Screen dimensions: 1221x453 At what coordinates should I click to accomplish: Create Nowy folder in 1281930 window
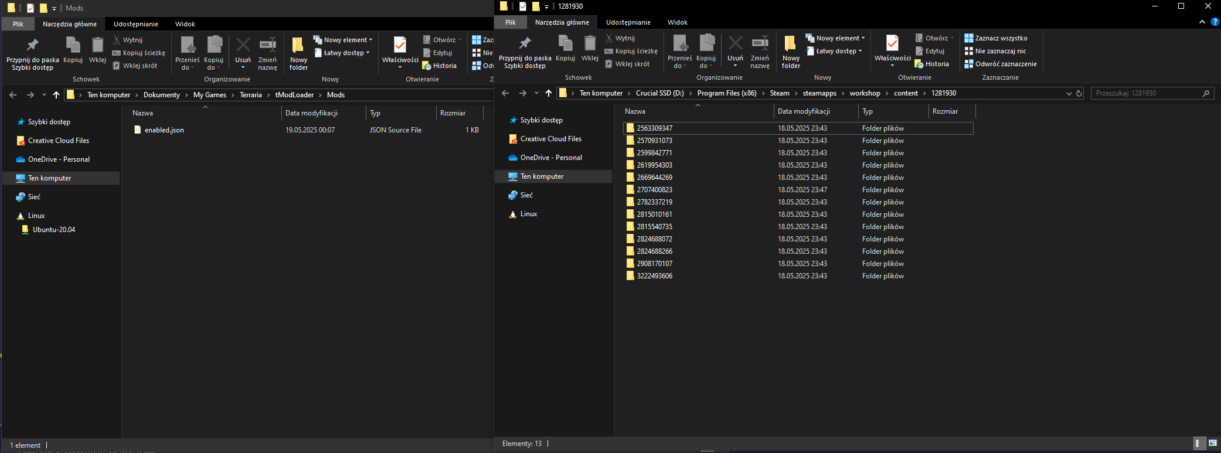coord(791,52)
